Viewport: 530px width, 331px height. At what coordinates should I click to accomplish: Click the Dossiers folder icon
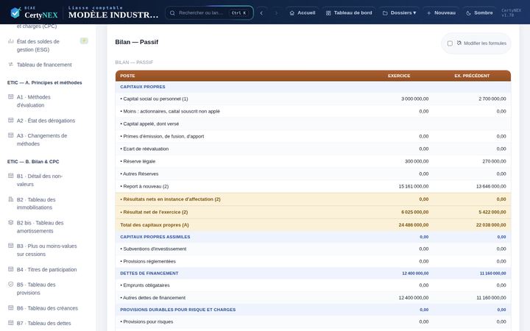click(x=385, y=13)
